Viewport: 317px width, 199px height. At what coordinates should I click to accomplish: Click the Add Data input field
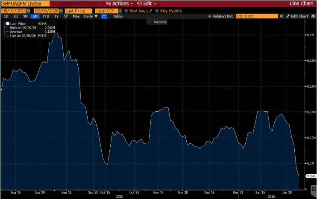[257, 16]
